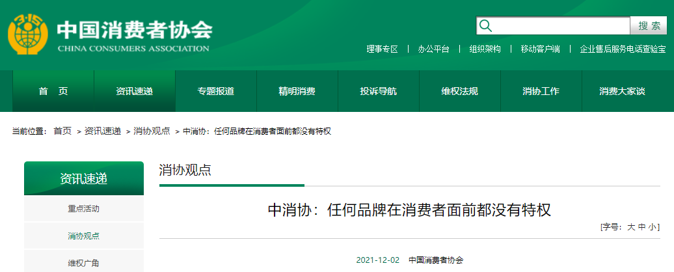
Task: Set font size to 大 (large)
Action: [x=630, y=227]
